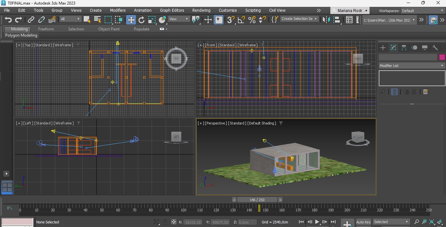The image size is (446, 227).
Task: Open the Rendering menu
Action: [x=201, y=10]
